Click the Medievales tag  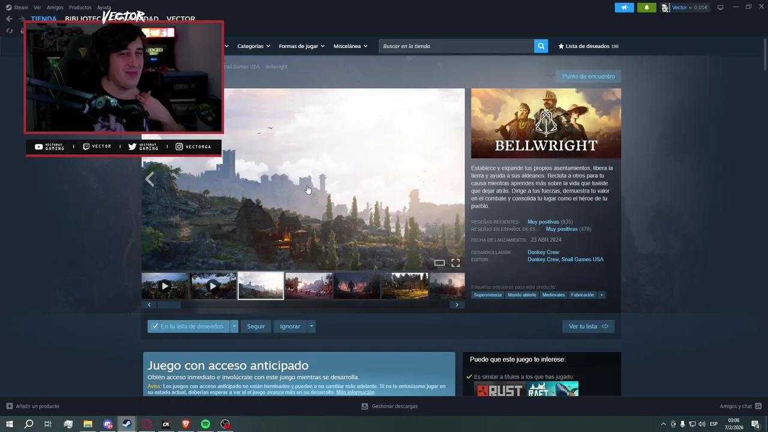click(554, 295)
